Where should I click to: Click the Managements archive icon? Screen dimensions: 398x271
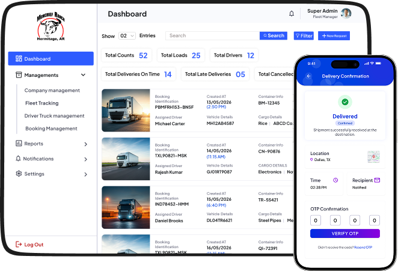click(x=19, y=75)
